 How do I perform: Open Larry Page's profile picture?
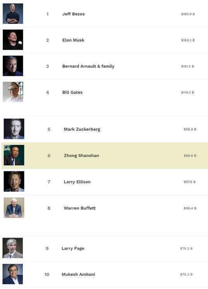click(13, 248)
